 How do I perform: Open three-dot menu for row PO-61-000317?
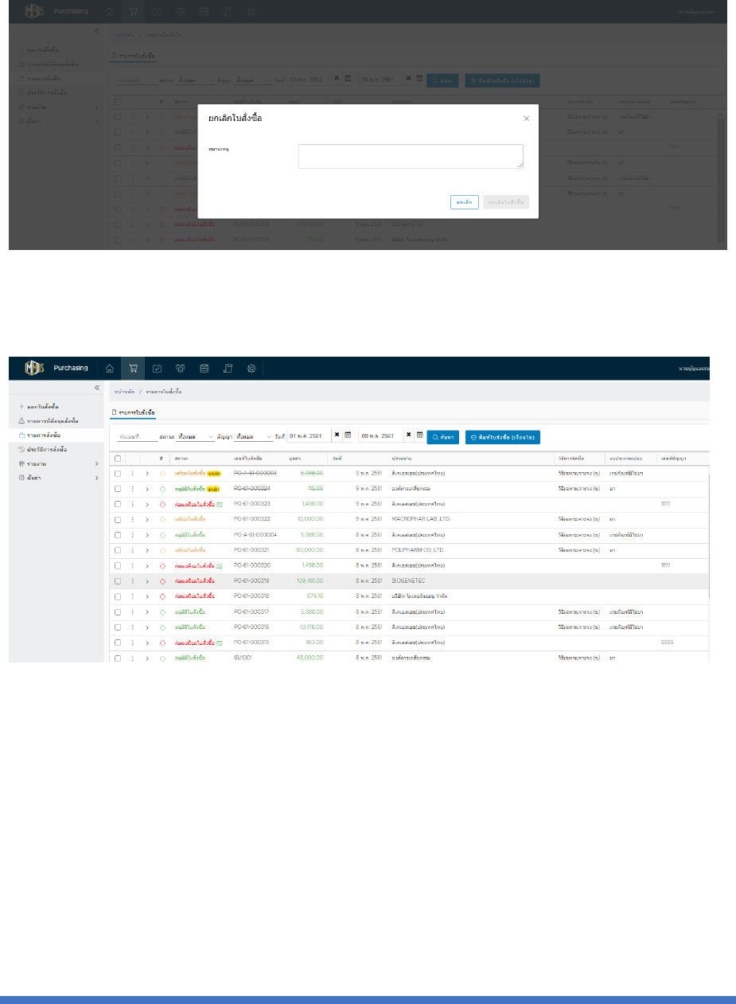pyautogui.click(x=133, y=612)
